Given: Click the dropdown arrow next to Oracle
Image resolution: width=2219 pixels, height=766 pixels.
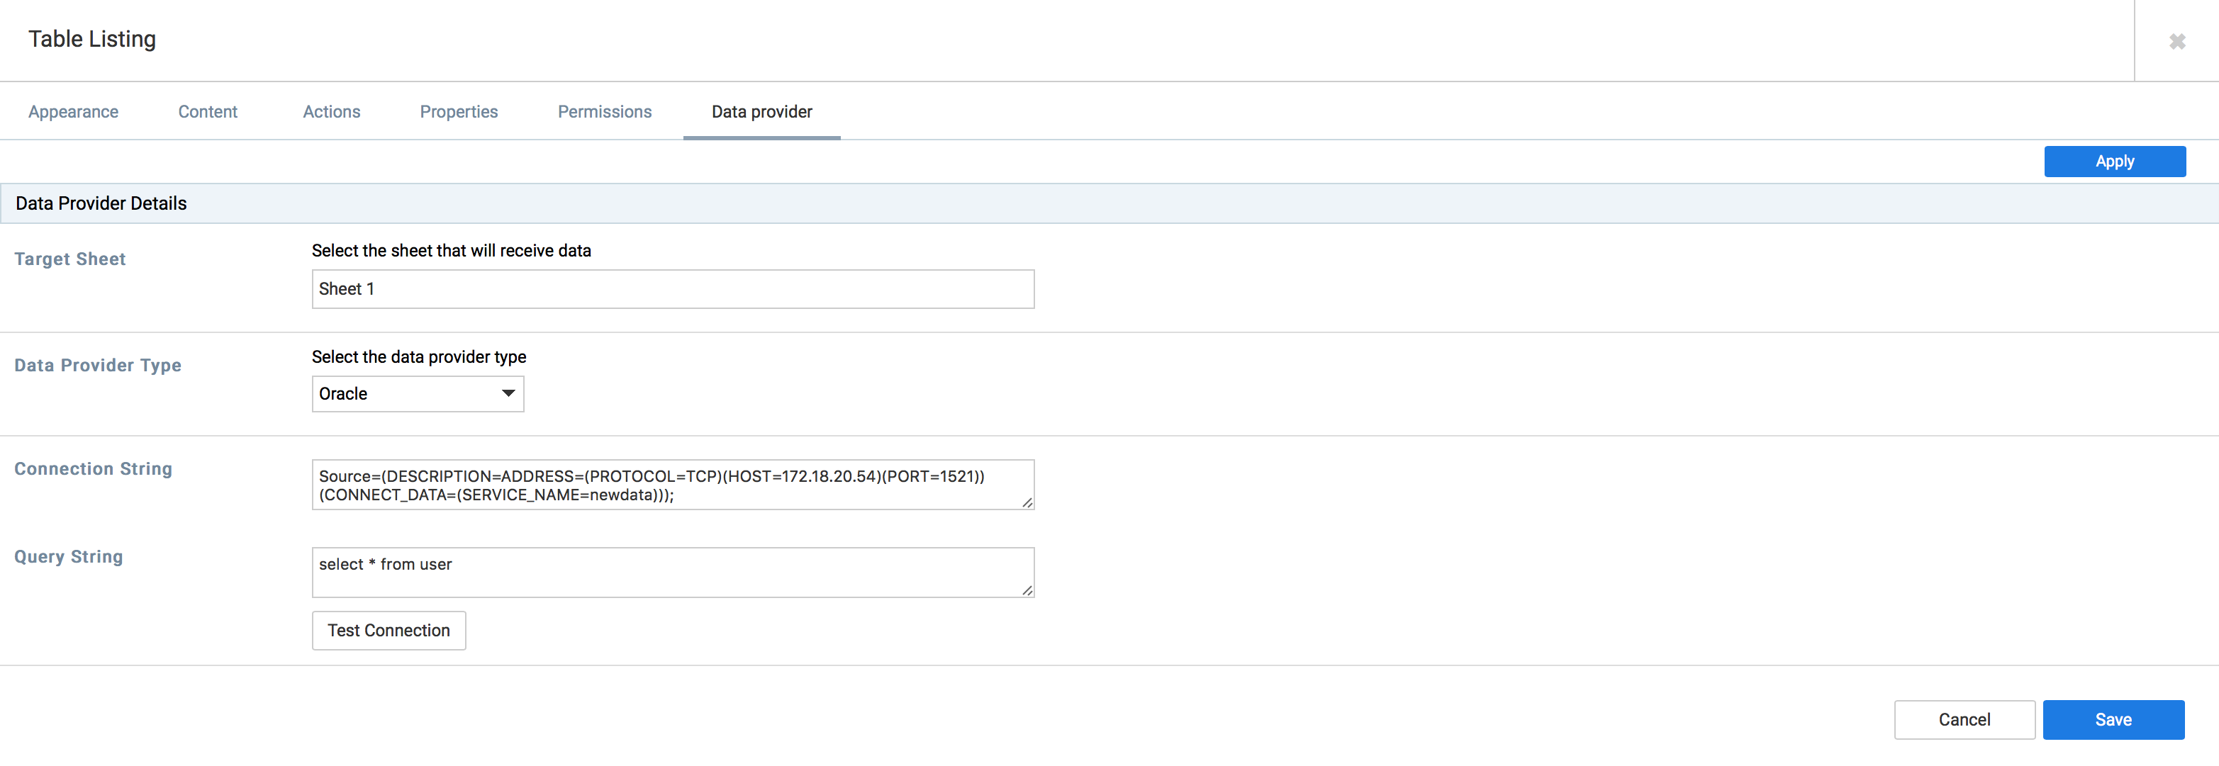Looking at the screenshot, I should (x=508, y=393).
